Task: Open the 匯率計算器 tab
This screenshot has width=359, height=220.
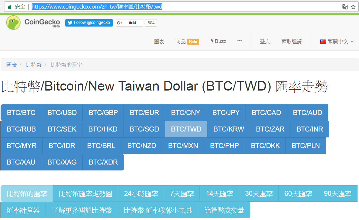Action: pyautogui.click(x=23, y=210)
